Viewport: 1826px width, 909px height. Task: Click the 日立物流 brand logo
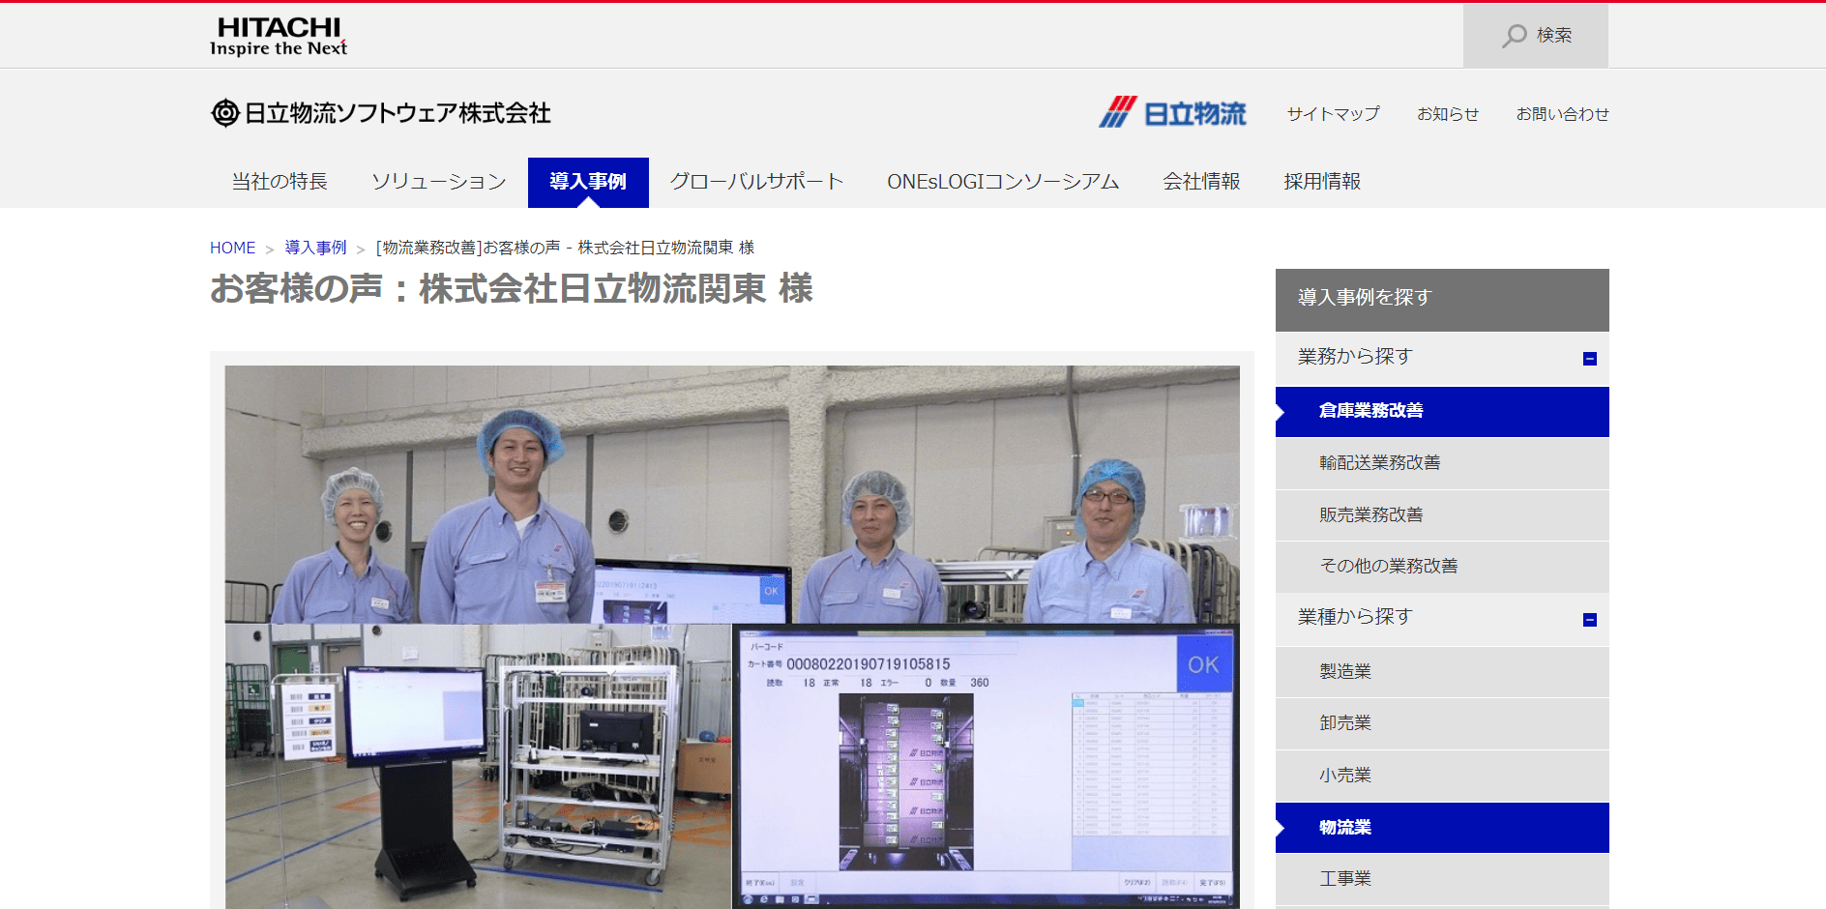(1172, 113)
